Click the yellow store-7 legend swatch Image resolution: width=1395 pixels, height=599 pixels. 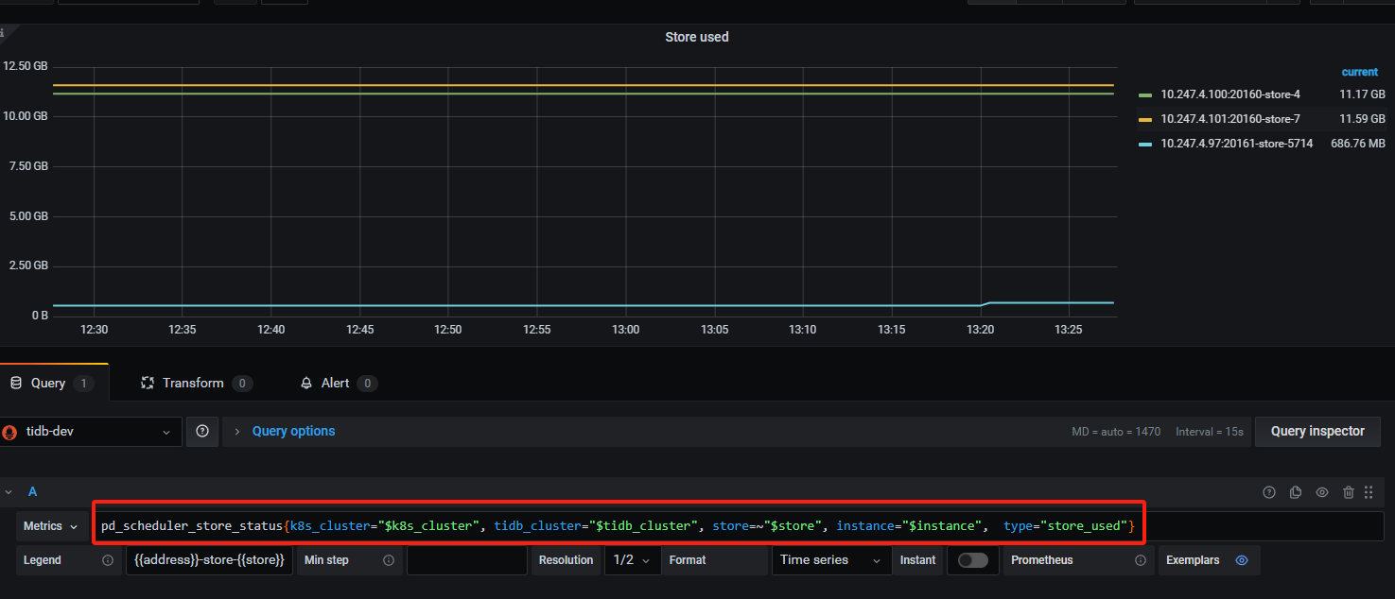coord(1145,119)
